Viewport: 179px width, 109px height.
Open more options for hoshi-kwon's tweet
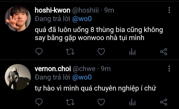pyautogui.click(x=169, y=10)
